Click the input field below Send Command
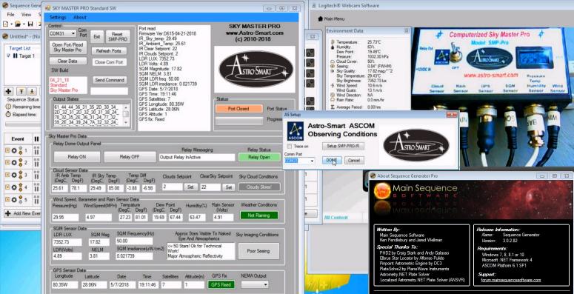 pyautogui.click(x=110, y=91)
